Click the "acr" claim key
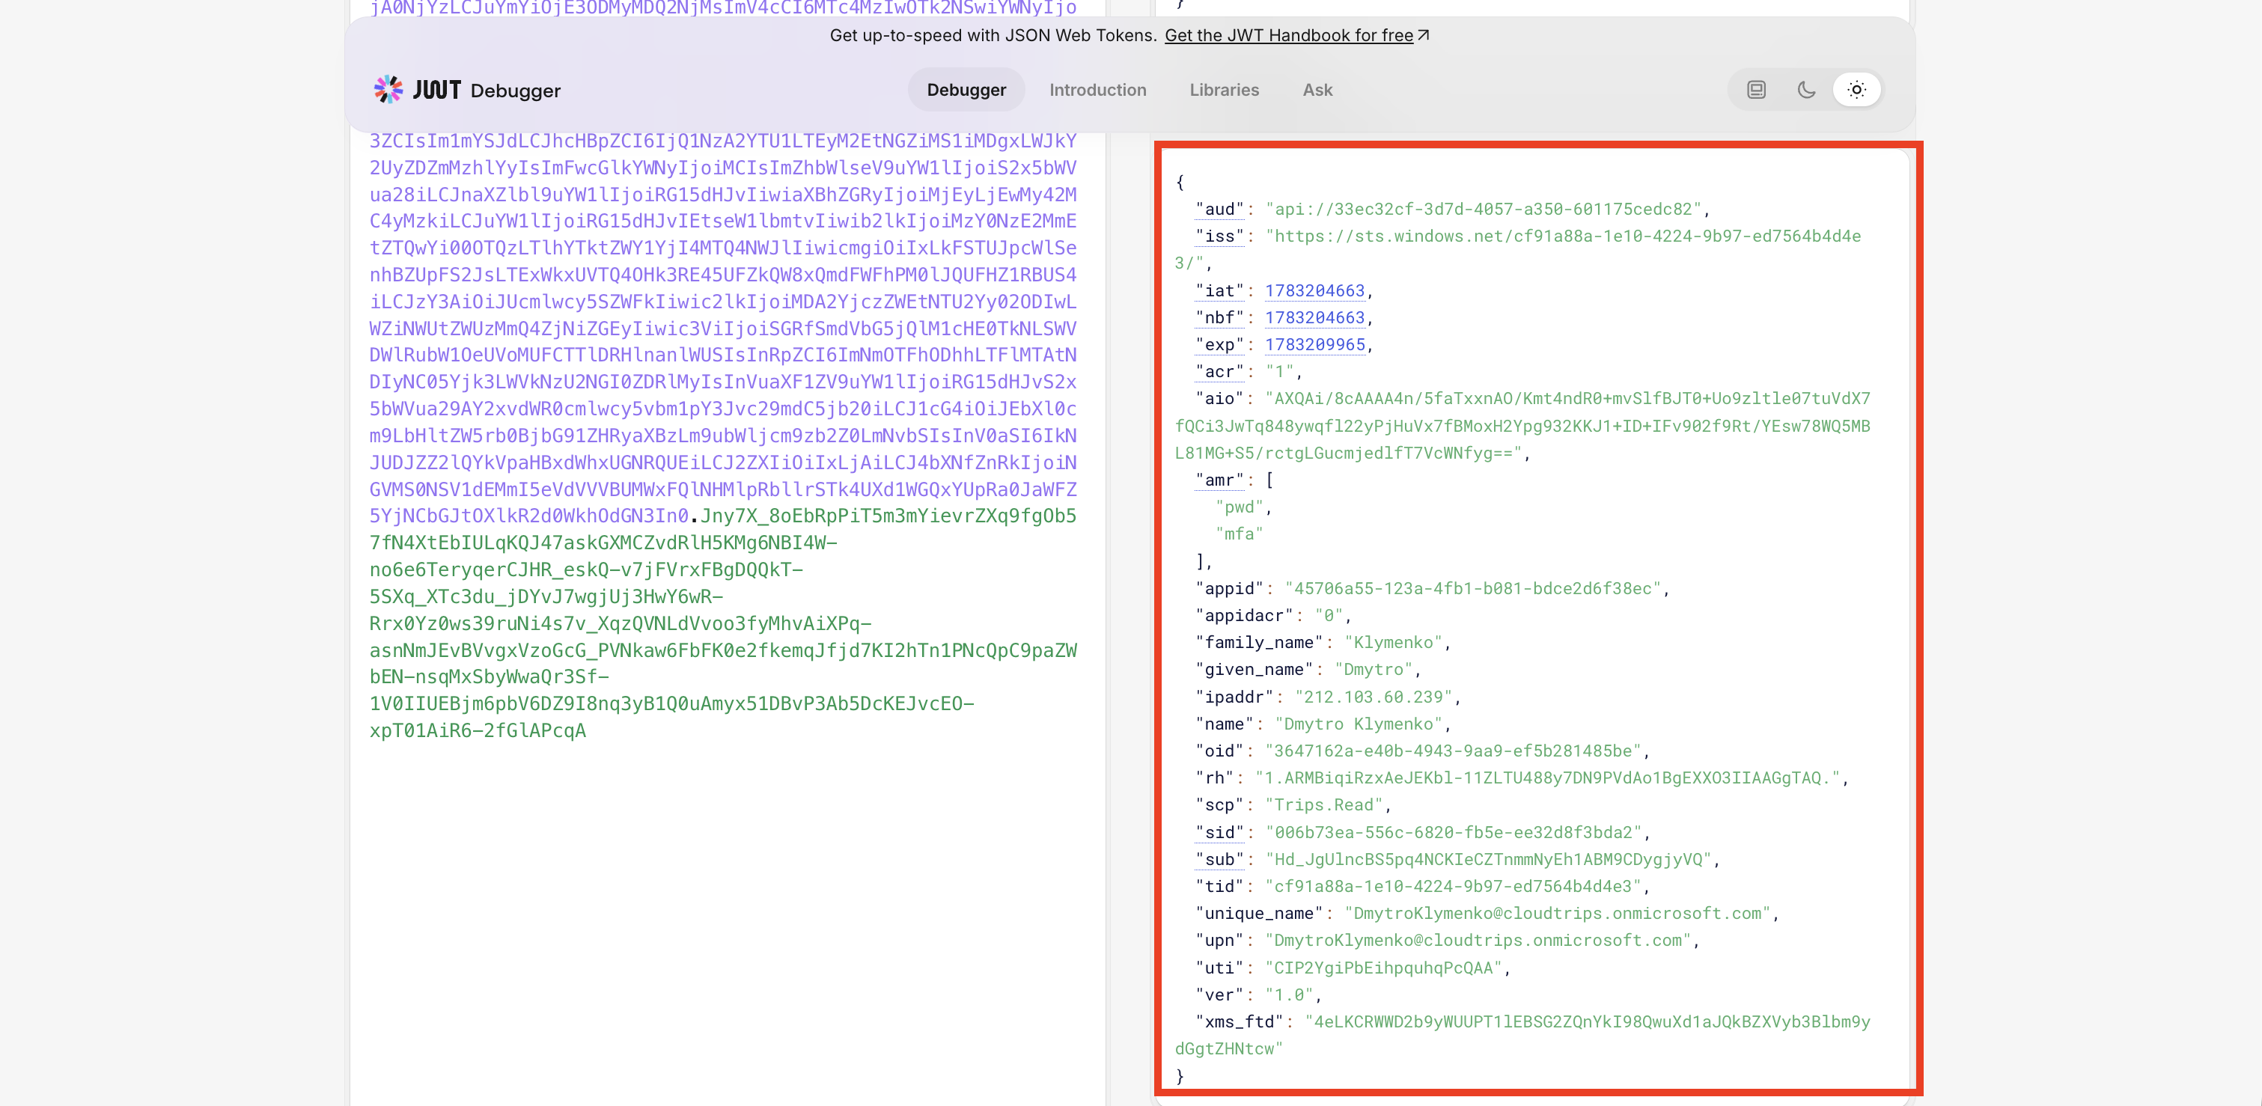This screenshot has width=2262, height=1106. click(1219, 372)
